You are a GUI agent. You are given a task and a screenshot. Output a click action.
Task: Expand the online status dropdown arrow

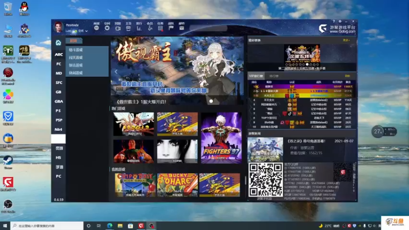click(x=86, y=31)
